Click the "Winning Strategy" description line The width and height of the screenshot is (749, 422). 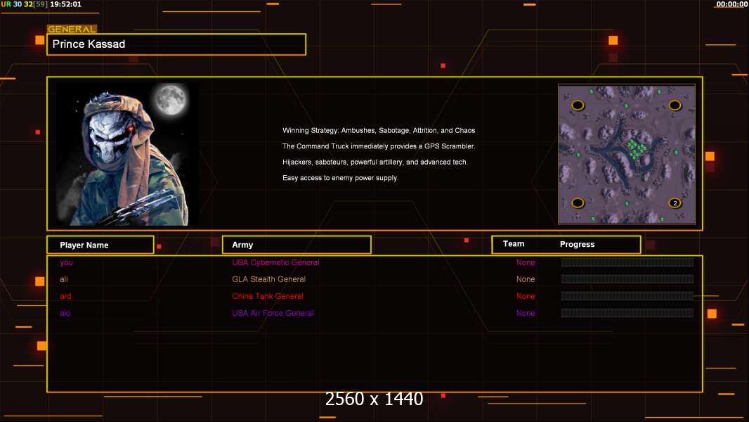(379, 131)
